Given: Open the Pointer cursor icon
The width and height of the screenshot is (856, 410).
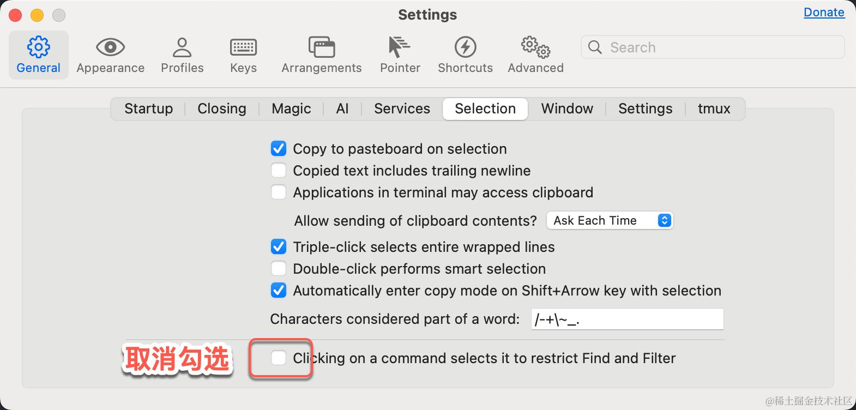Looking at the screenshot, I should [400, 47].
